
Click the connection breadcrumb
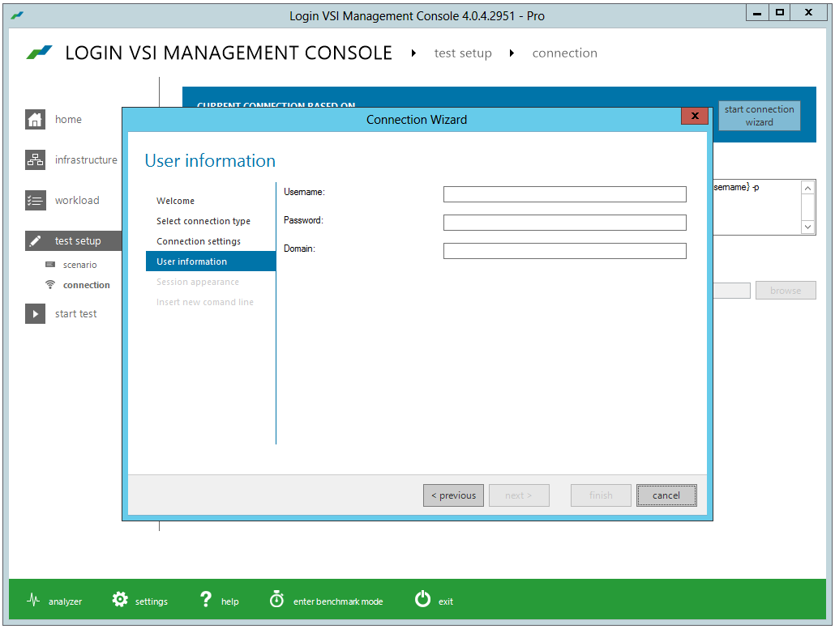pyautogui.click(x=564, y=53)
